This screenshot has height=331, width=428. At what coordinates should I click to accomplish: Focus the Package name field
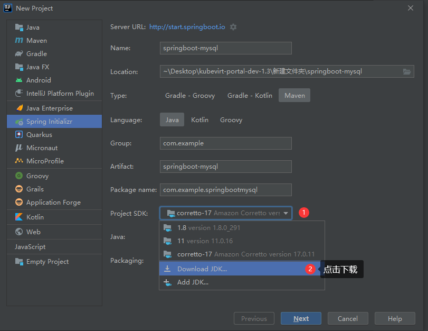tap(226, 190)
